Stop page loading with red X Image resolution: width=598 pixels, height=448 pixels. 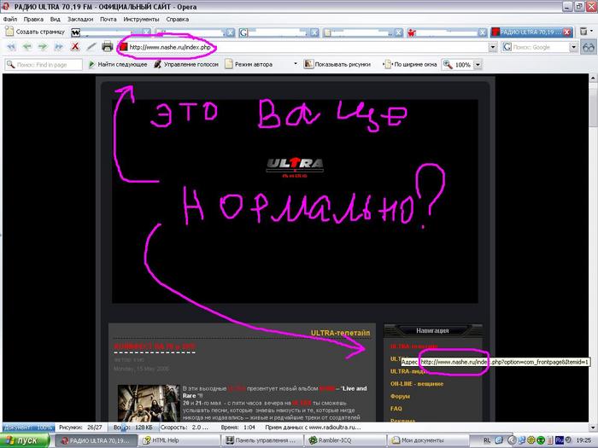coord(75,47)
